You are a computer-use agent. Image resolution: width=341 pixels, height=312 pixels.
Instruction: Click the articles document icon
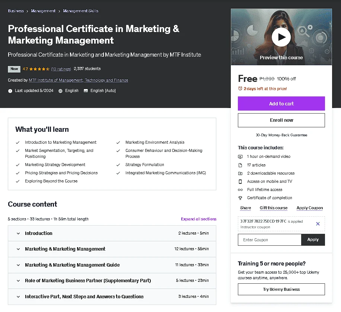(x=240, y=165)
